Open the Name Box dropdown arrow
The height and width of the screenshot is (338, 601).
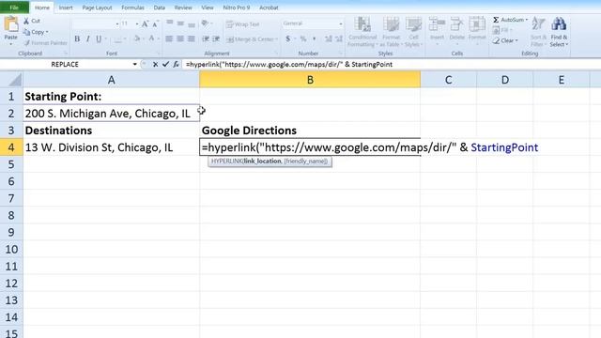(x=134, y=65)
